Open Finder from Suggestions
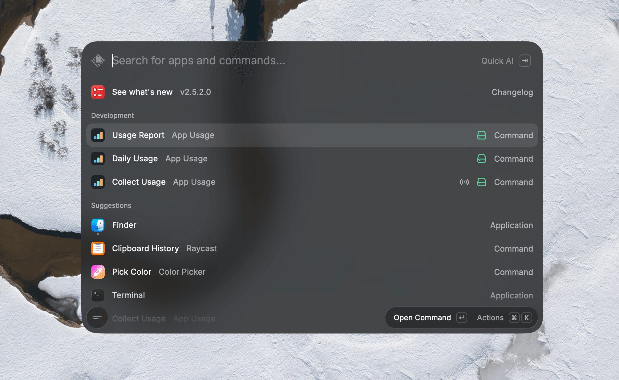This screenshot has width=619, height=380. click(x=312, y=225)
